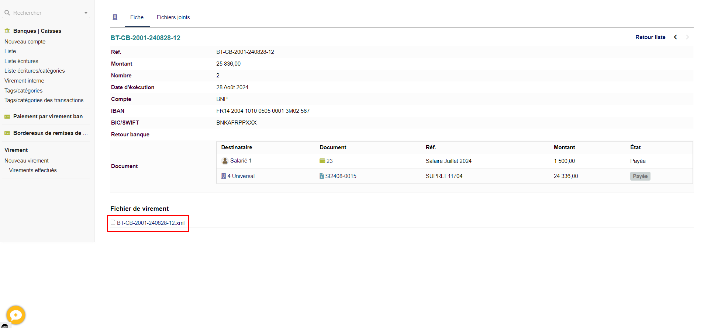Viewport: 704px width, 328px height.
Task: Click the Bordereaux de remises icon
Action: 7,133
